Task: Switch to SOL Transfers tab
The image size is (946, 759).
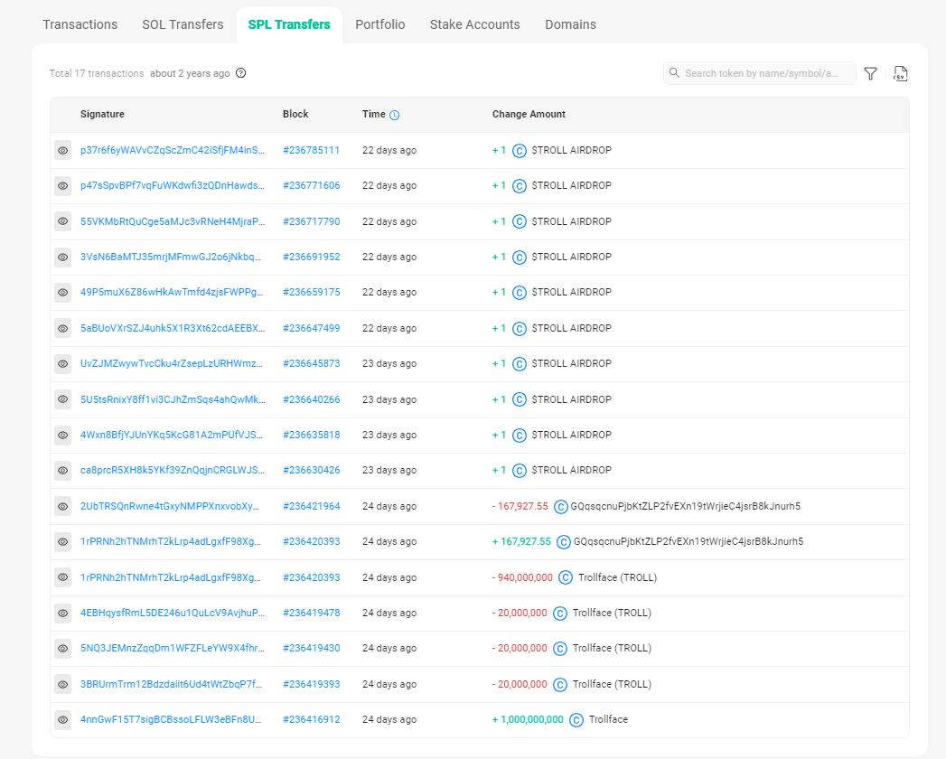Action: point(183,24)
